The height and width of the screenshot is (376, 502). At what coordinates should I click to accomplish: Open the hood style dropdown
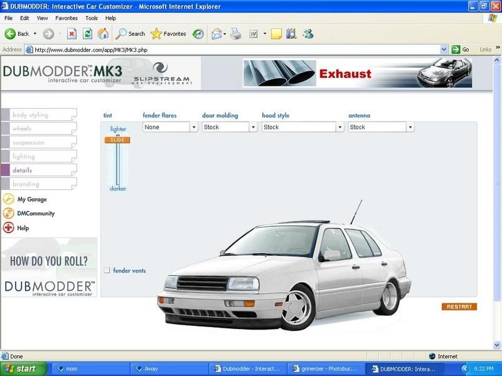tap(340, 127)
